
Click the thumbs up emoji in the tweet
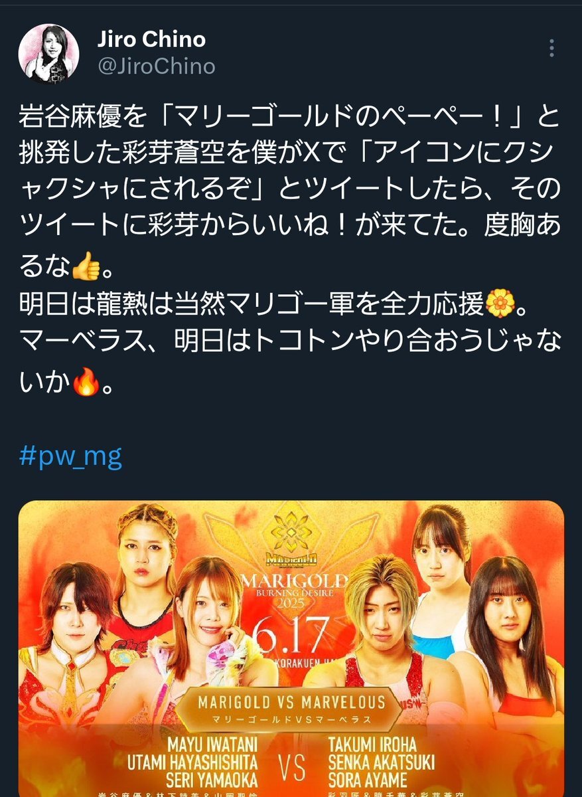click(86, 268)
